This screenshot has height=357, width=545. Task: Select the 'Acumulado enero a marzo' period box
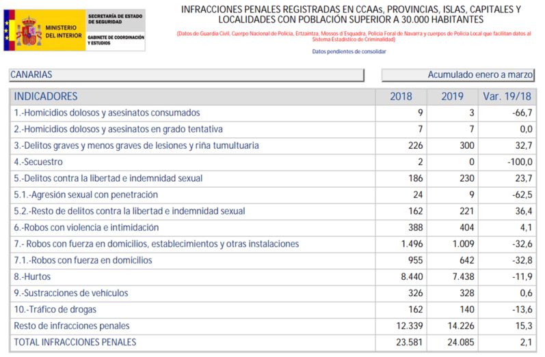(x=458, y=75)
